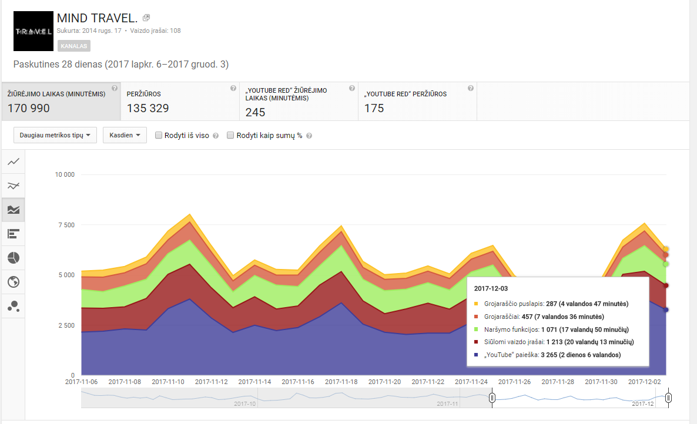Click the 10 000 y-axis label
The width and height of the screenshot is (697, 424).
click(x=65, y=174)
